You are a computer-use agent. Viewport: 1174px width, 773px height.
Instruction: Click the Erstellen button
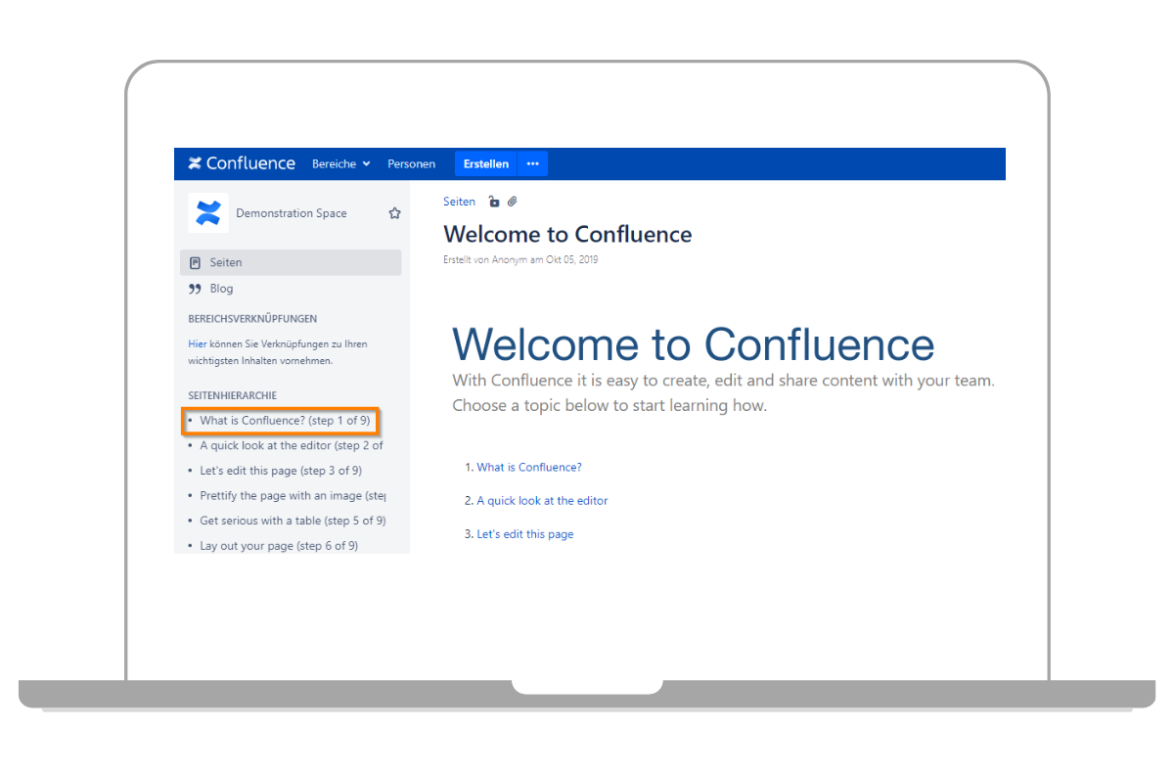(485, 164)
